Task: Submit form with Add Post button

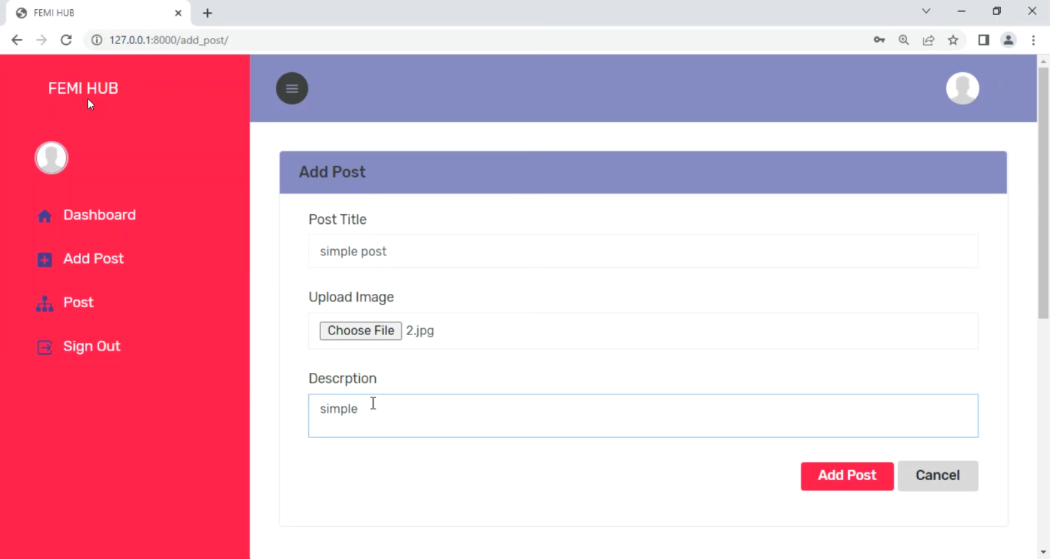Action: [847, 476]
